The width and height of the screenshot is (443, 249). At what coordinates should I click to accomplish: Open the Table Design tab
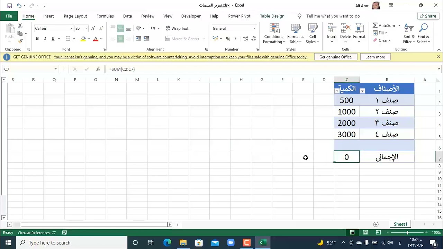tap(272, 16)
